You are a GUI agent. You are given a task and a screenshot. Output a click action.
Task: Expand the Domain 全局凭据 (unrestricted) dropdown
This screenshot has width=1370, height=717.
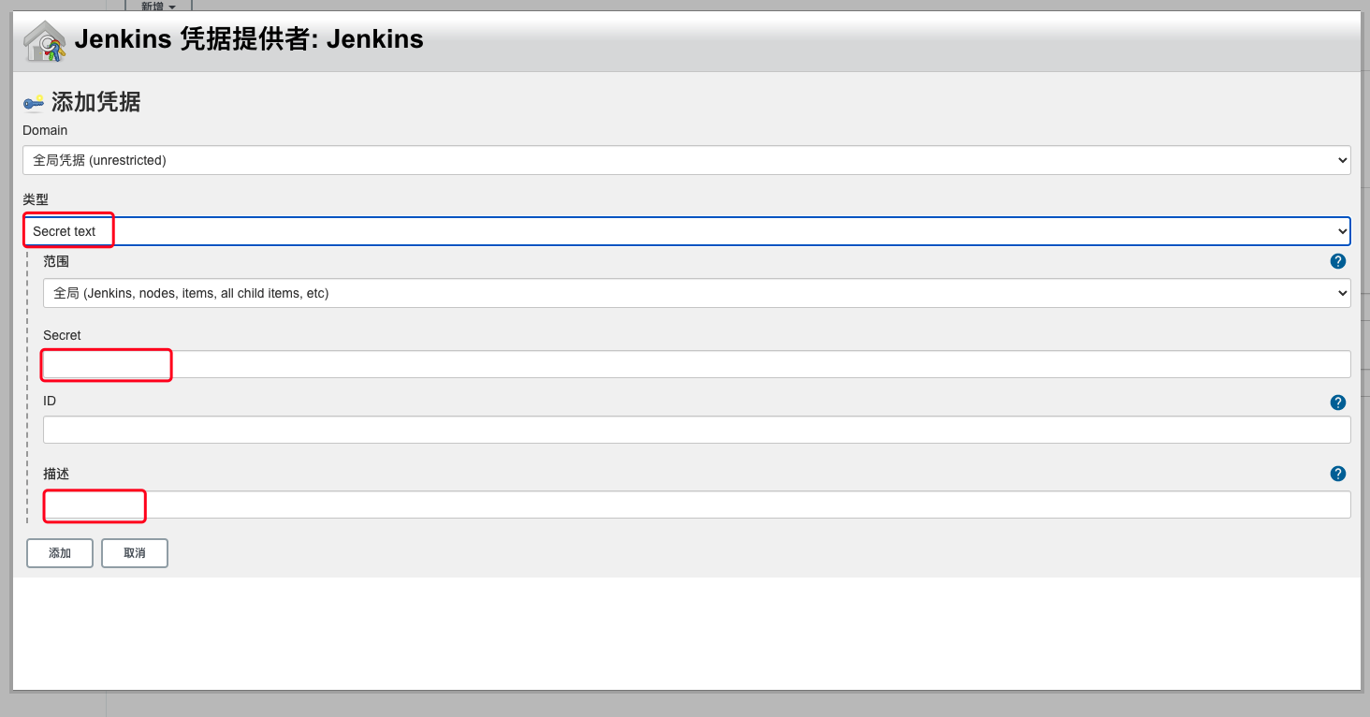[687, 160]
